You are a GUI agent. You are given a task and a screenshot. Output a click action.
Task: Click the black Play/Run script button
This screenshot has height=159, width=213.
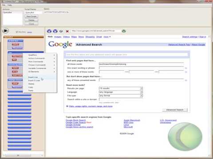[x=5, y=31]
